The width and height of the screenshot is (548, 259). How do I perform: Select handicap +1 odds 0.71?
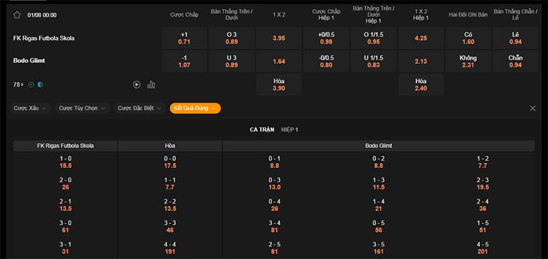(184, 38)
